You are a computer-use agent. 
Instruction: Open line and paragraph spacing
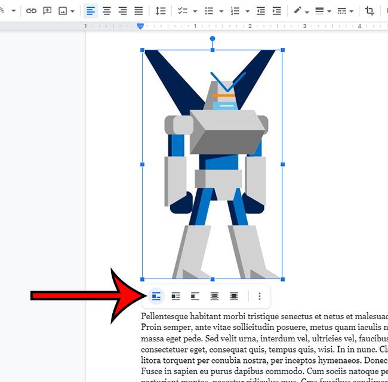pyautogui.click(x=160, y=11)
